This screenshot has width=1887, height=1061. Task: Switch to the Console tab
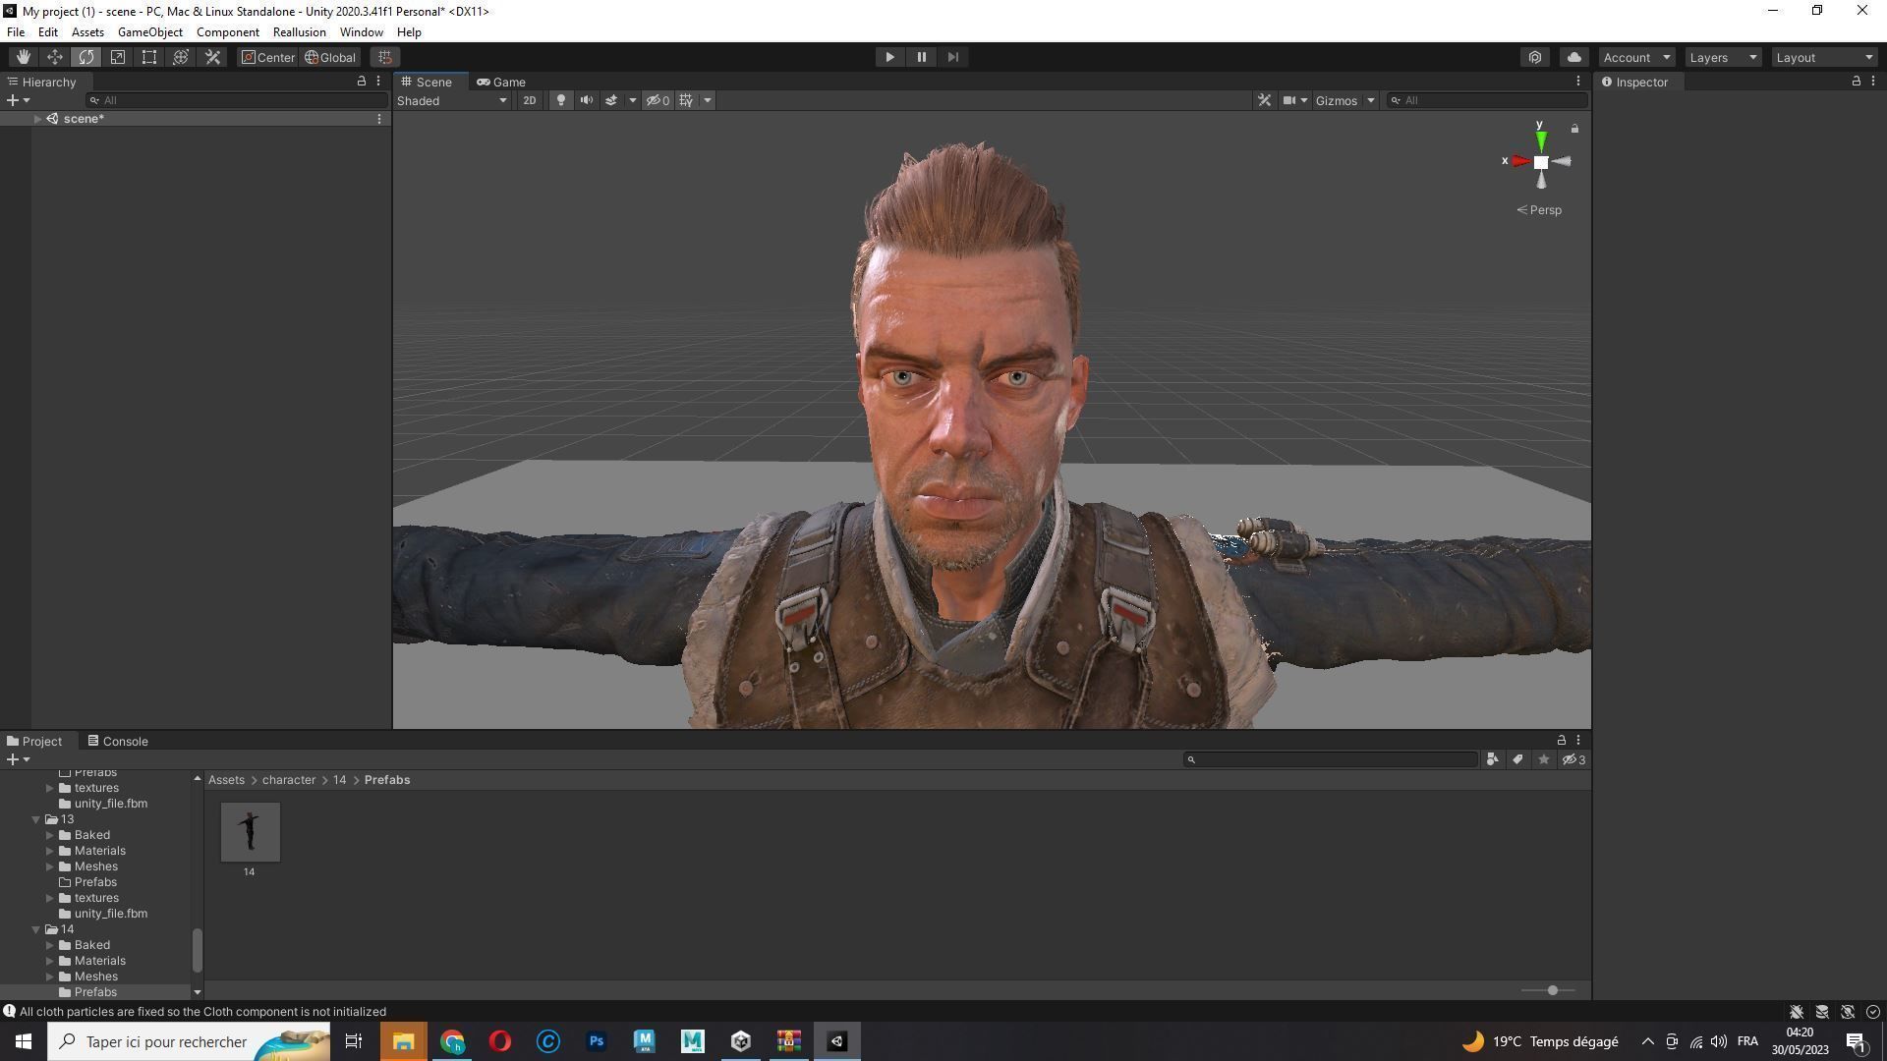pos(117,741)
